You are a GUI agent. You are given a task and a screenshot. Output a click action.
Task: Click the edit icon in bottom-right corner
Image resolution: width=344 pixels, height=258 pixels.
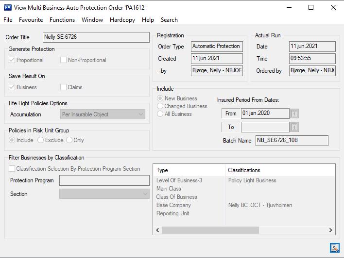click(x=334, y=248)
